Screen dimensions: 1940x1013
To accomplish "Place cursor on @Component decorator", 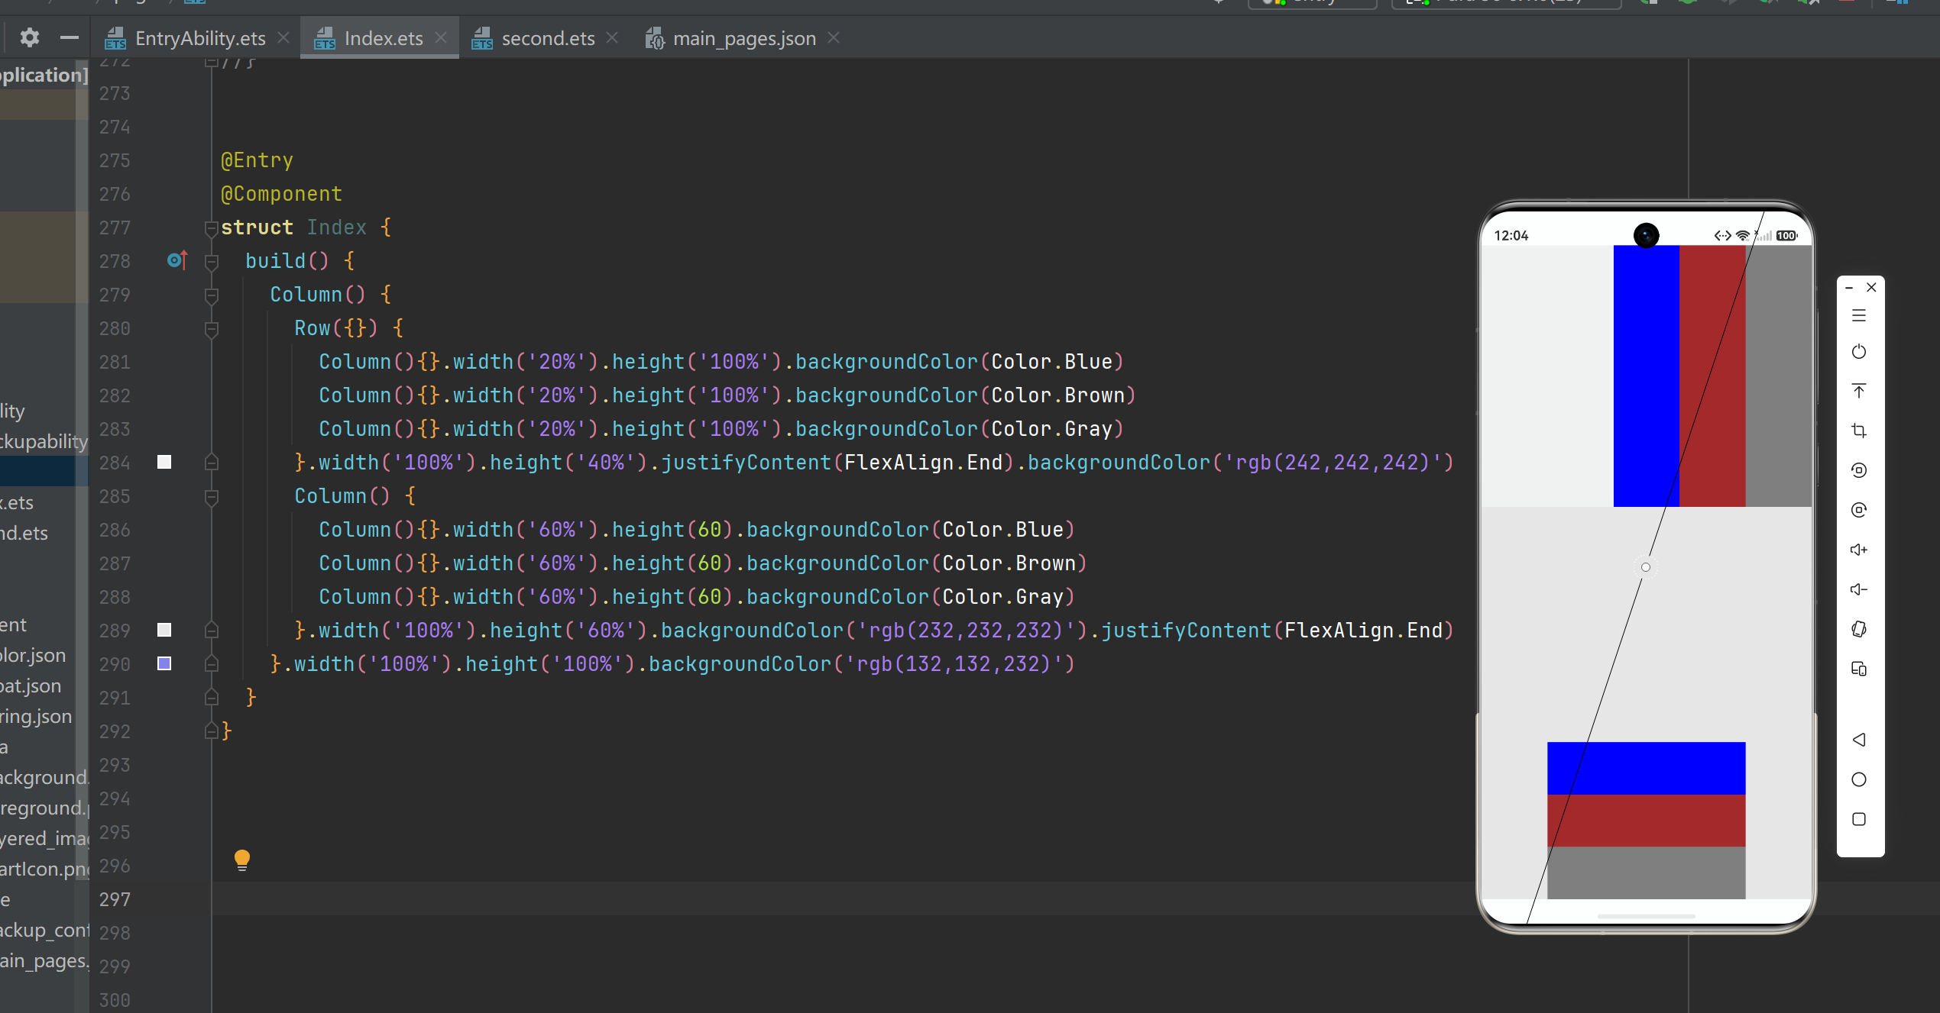I will click(281, 194).
